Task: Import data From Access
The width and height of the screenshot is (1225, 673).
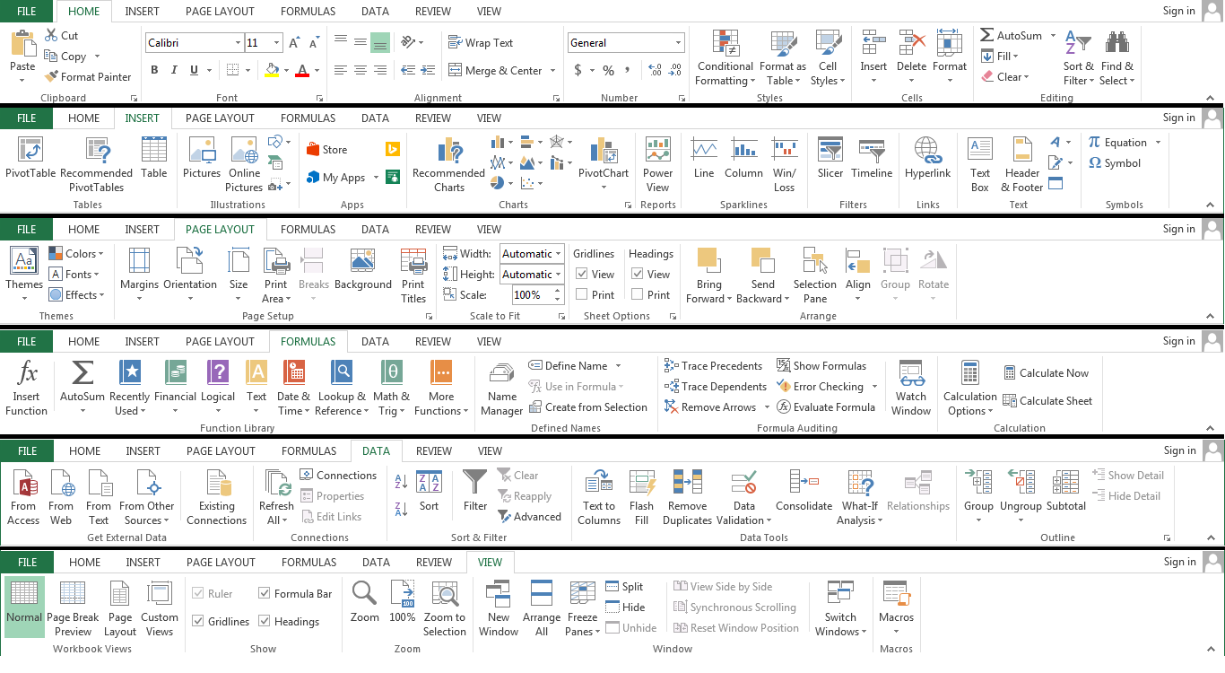Action: [23, 497]
